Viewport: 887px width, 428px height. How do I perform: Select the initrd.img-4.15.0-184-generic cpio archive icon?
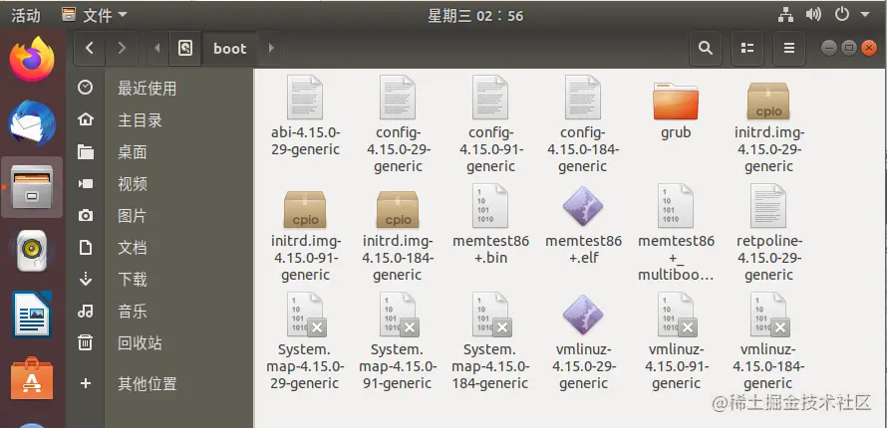point(398,209)
